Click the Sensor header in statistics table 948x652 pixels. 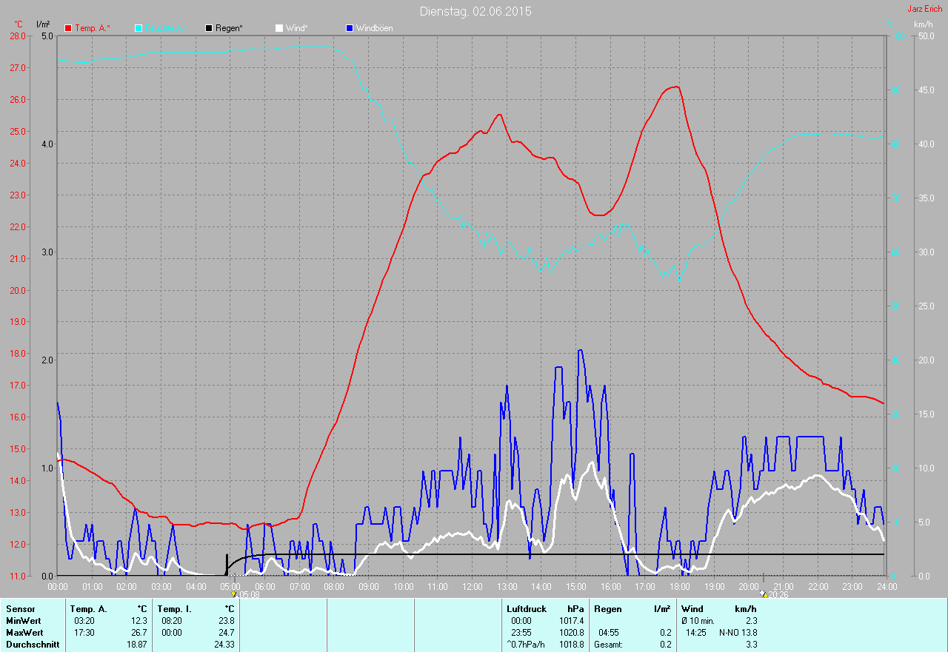pyautogui.click(x=20, y=609)
